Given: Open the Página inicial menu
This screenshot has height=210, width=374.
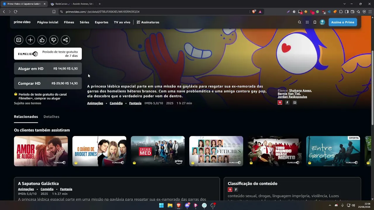Looking at the screenshot, I should point(48,22).
